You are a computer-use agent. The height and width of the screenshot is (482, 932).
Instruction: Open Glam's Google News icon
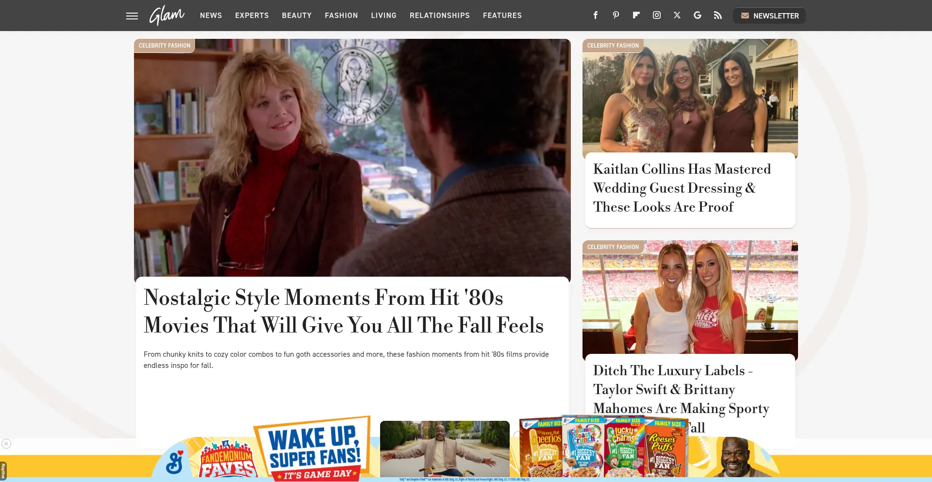coord(697,15)
